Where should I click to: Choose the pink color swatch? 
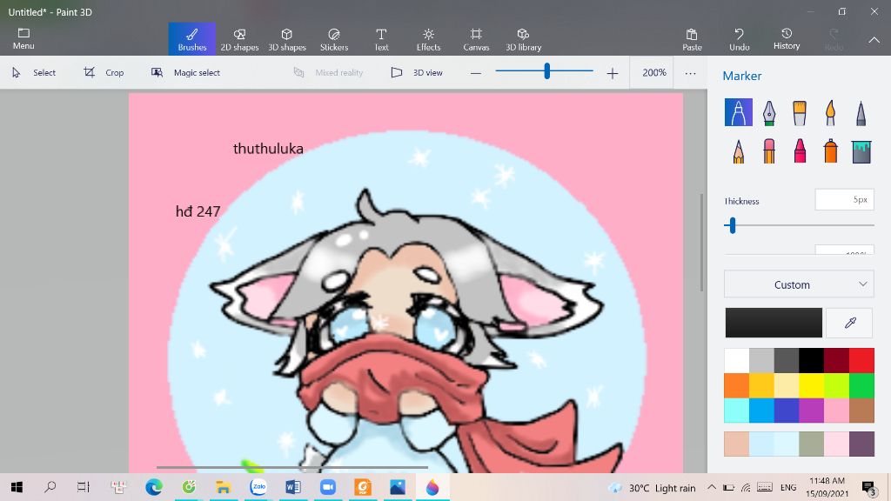click(836, 411)
